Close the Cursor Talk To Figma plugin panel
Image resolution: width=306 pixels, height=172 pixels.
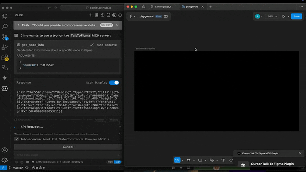pos(300,153)
